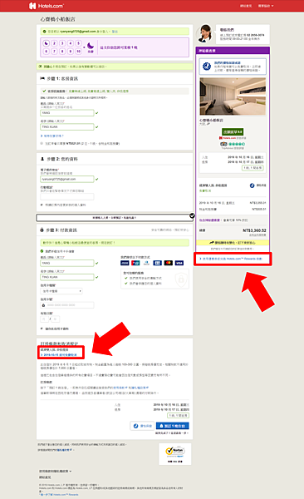Click the Hotels.com logo

click(x=47, y=6)
